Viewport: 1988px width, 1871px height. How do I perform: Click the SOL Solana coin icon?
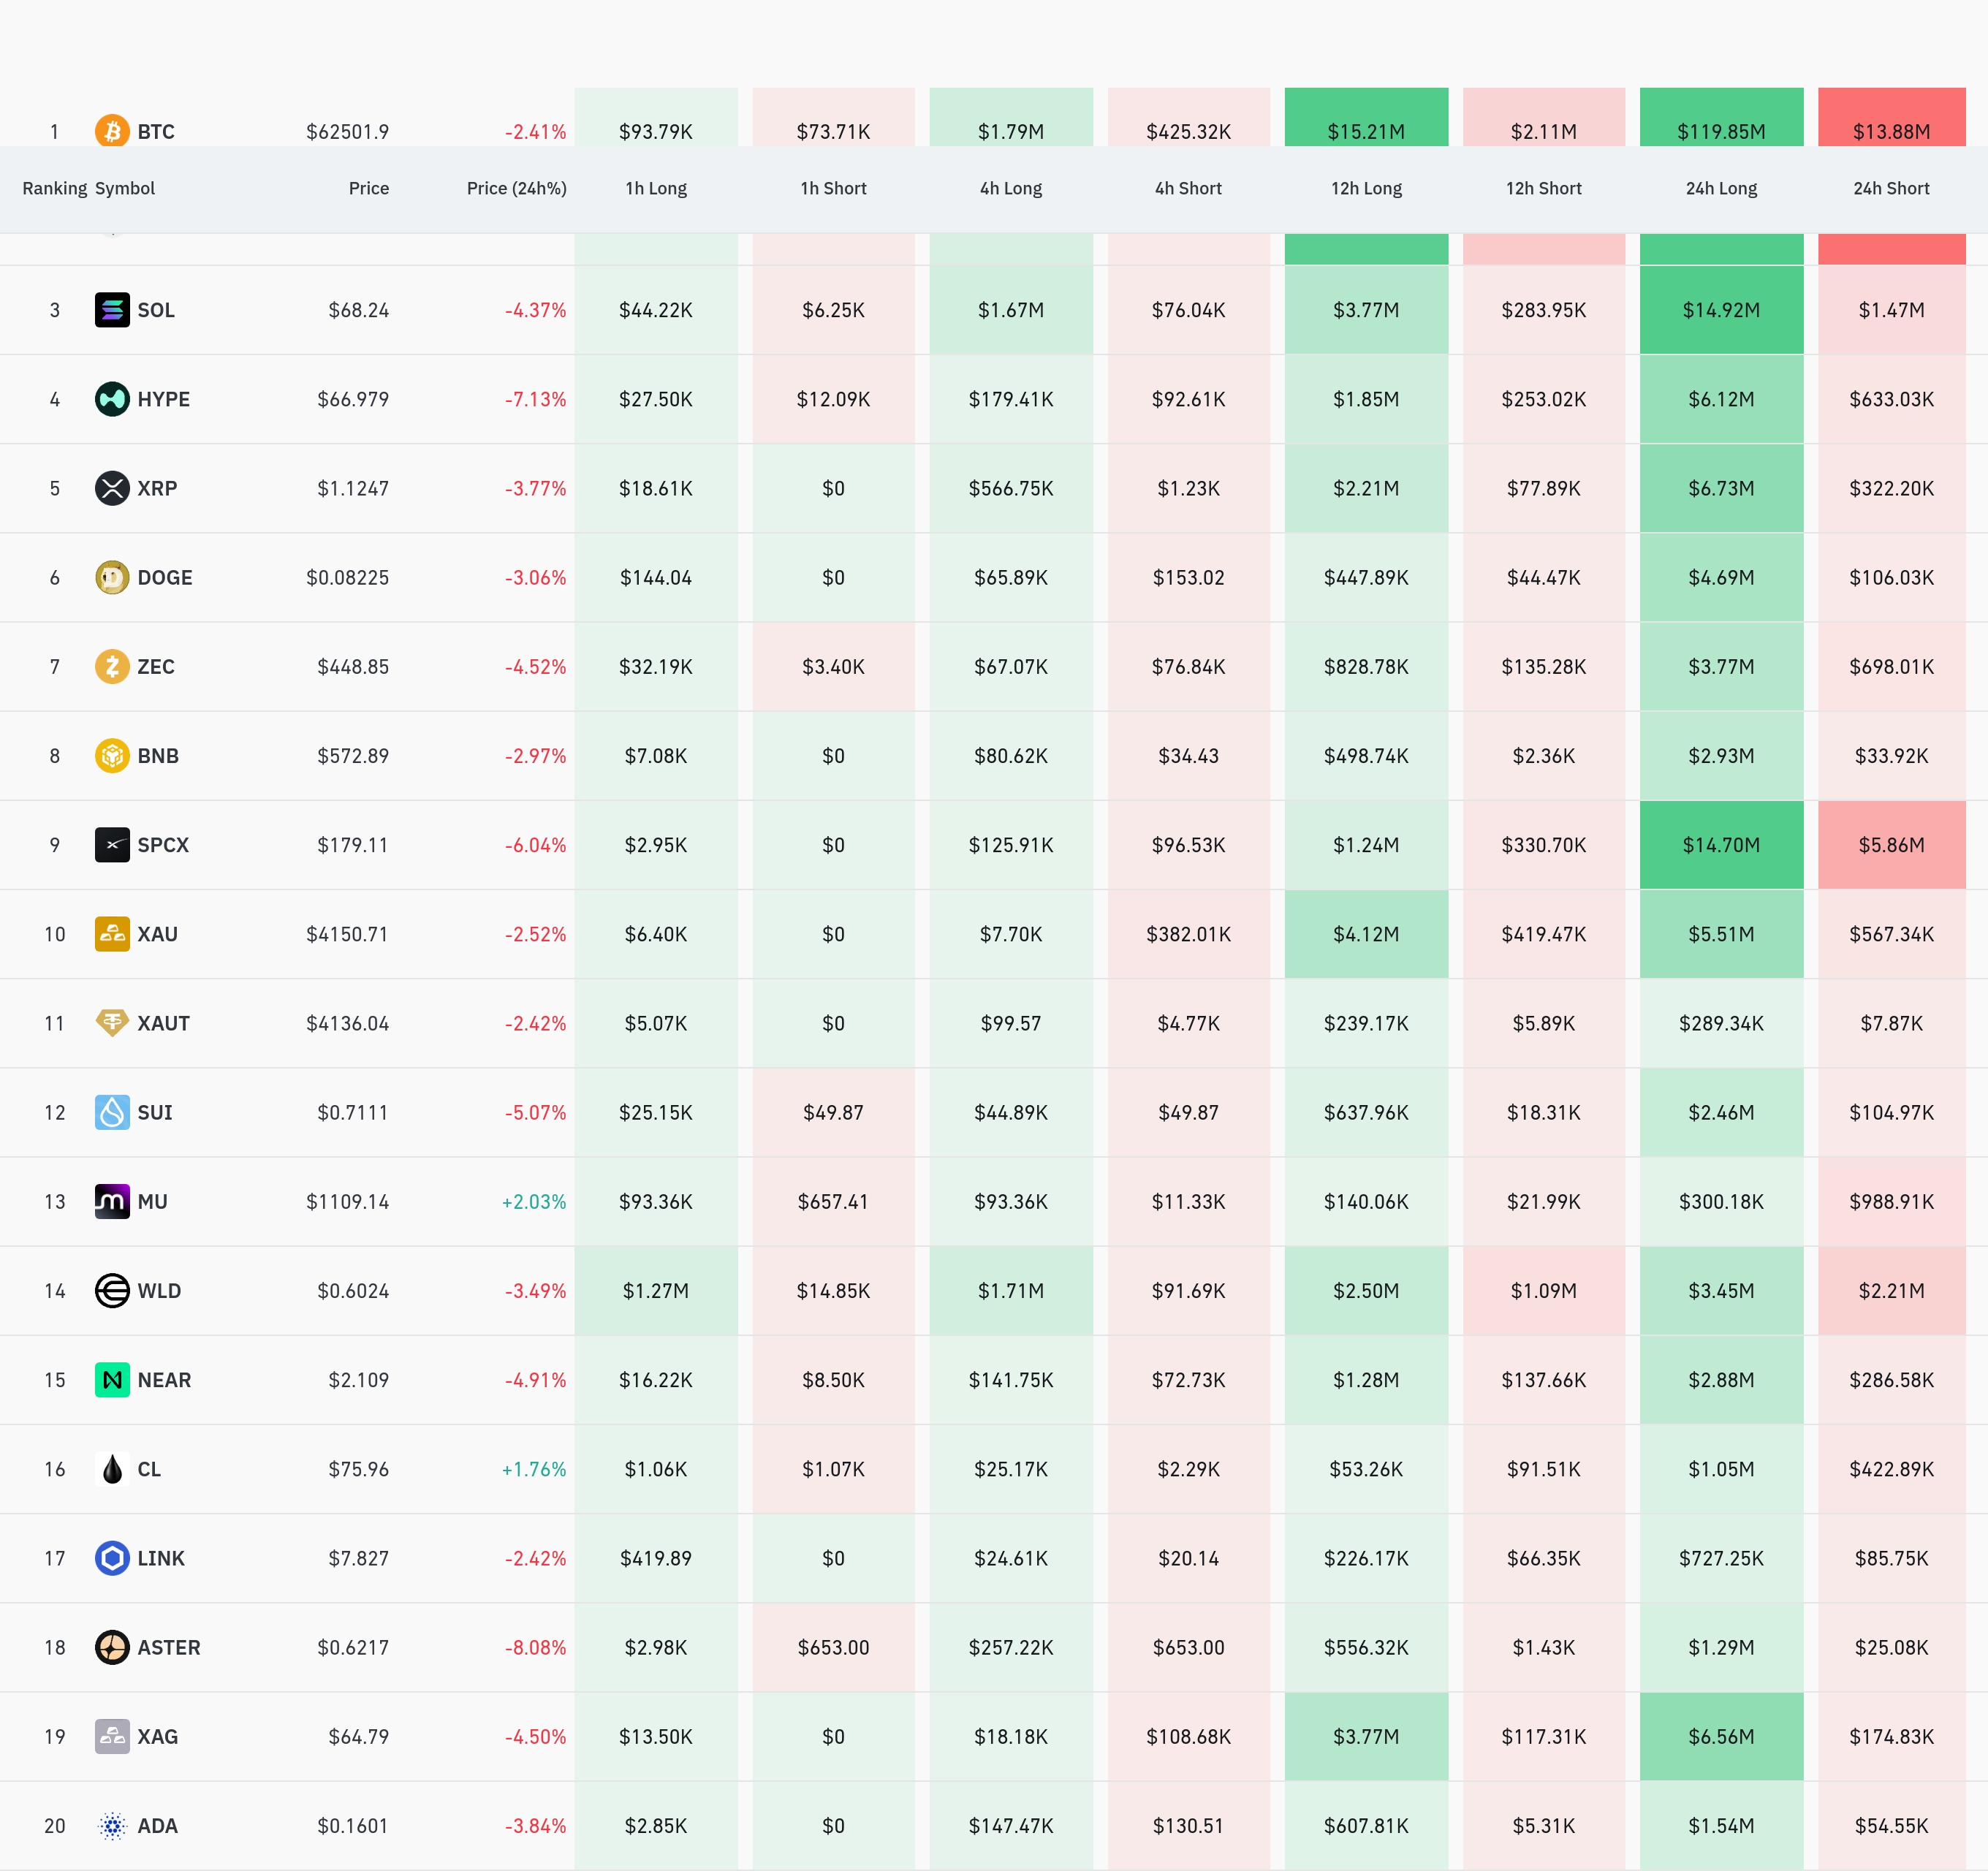[112, 310]
